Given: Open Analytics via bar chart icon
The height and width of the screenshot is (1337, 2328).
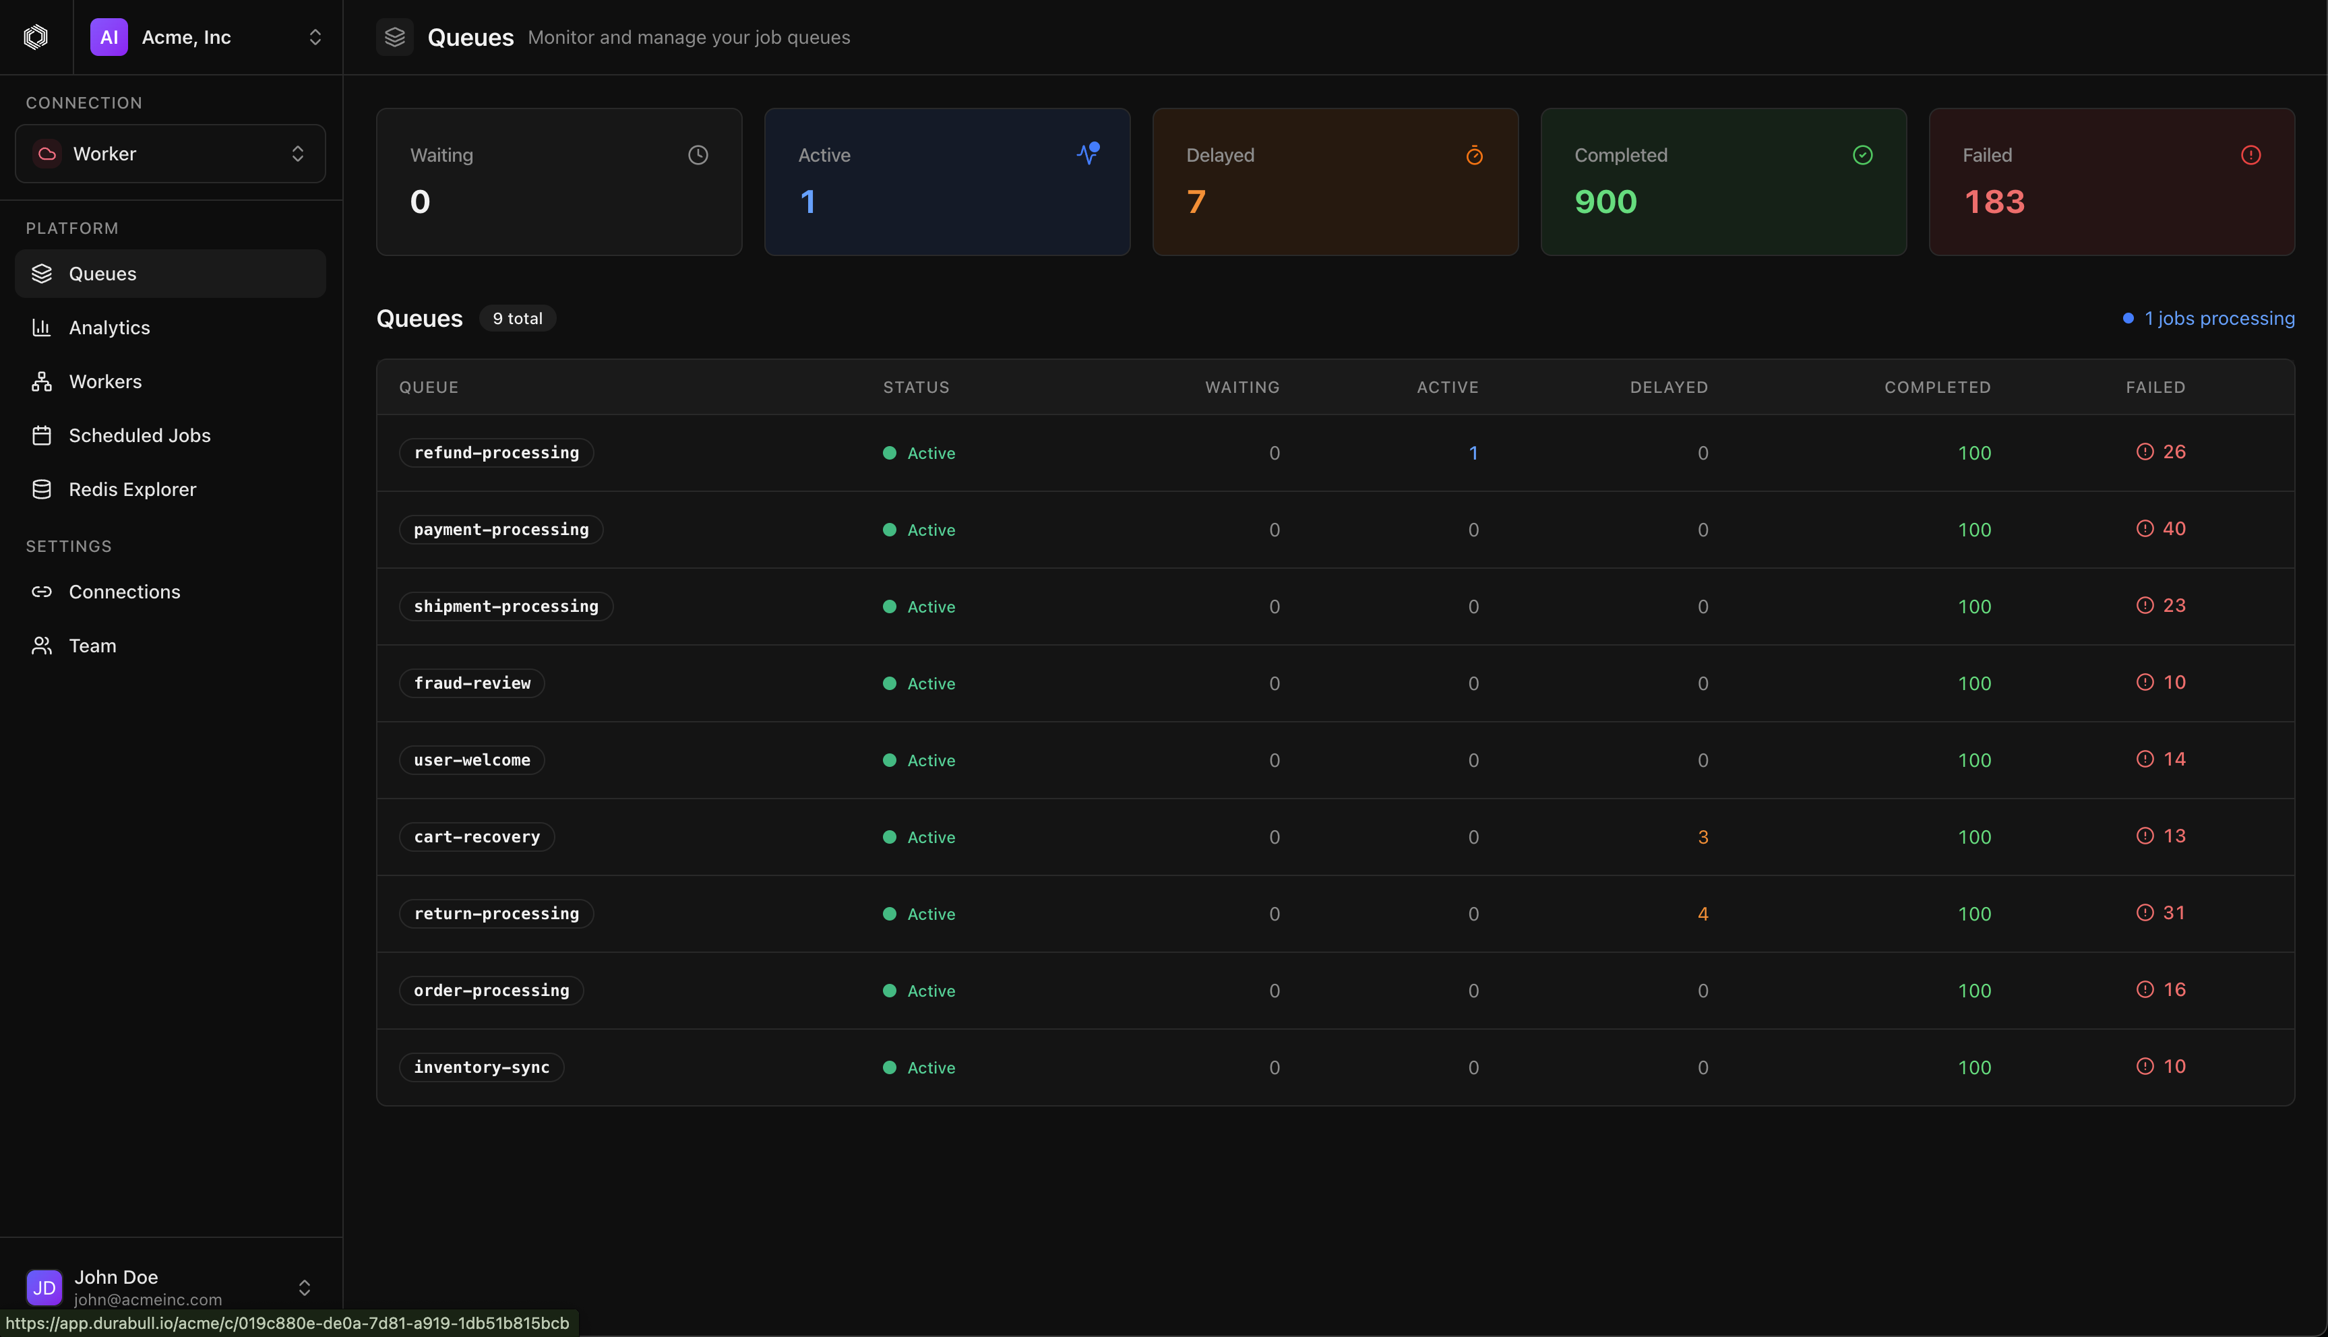Looking at the screenshot, I should (x=42, y=327).
